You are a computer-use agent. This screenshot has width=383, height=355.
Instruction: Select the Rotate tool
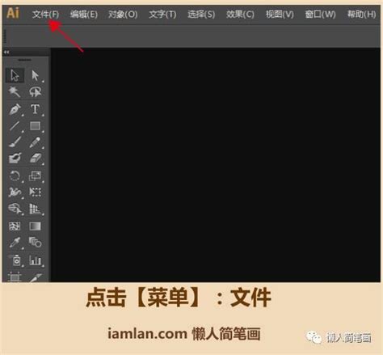[15, 176]
